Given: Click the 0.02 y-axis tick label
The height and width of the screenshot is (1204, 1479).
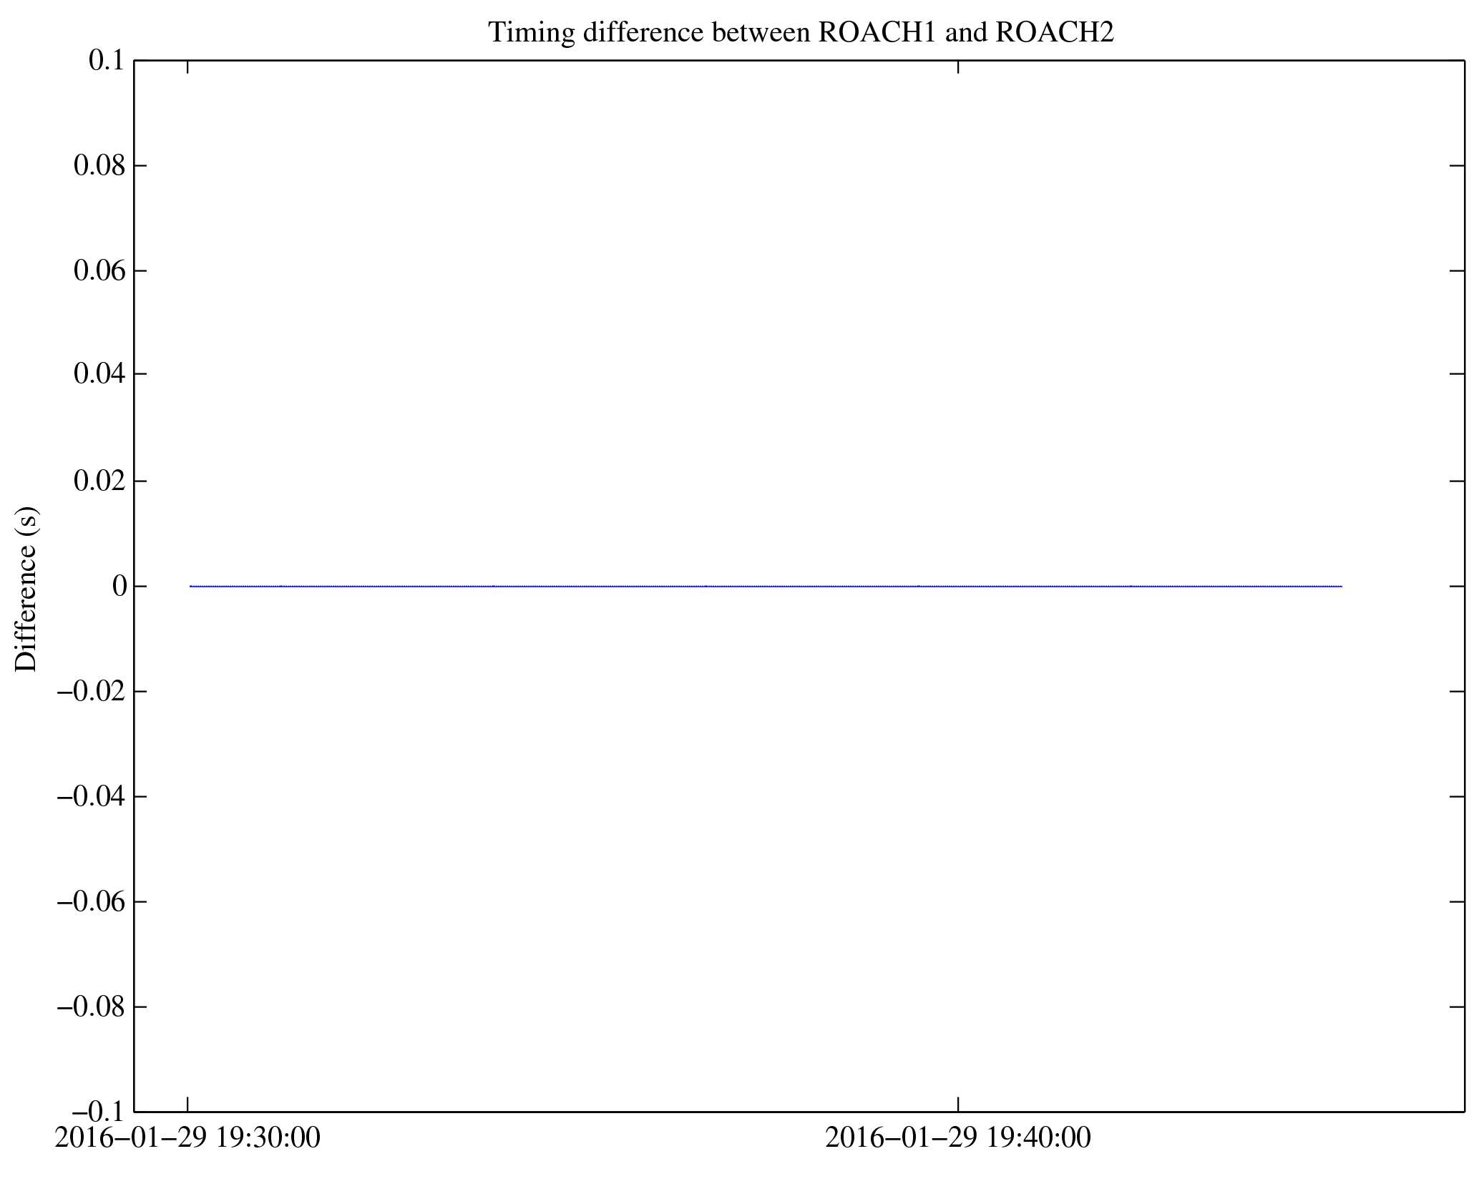Looking at the screenshot, I should click(x=99, y=481).
